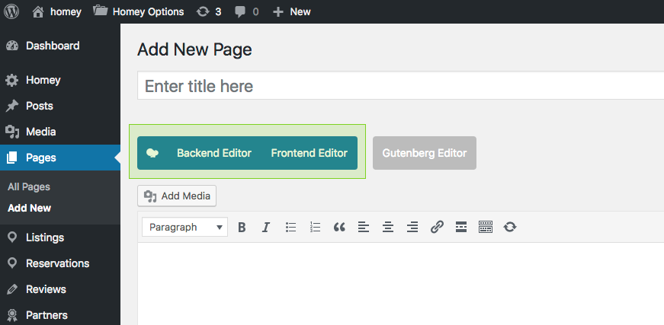Open Posts in the sidebar
The height and width of the screenshot is (325, 664).
click(60, 106)
